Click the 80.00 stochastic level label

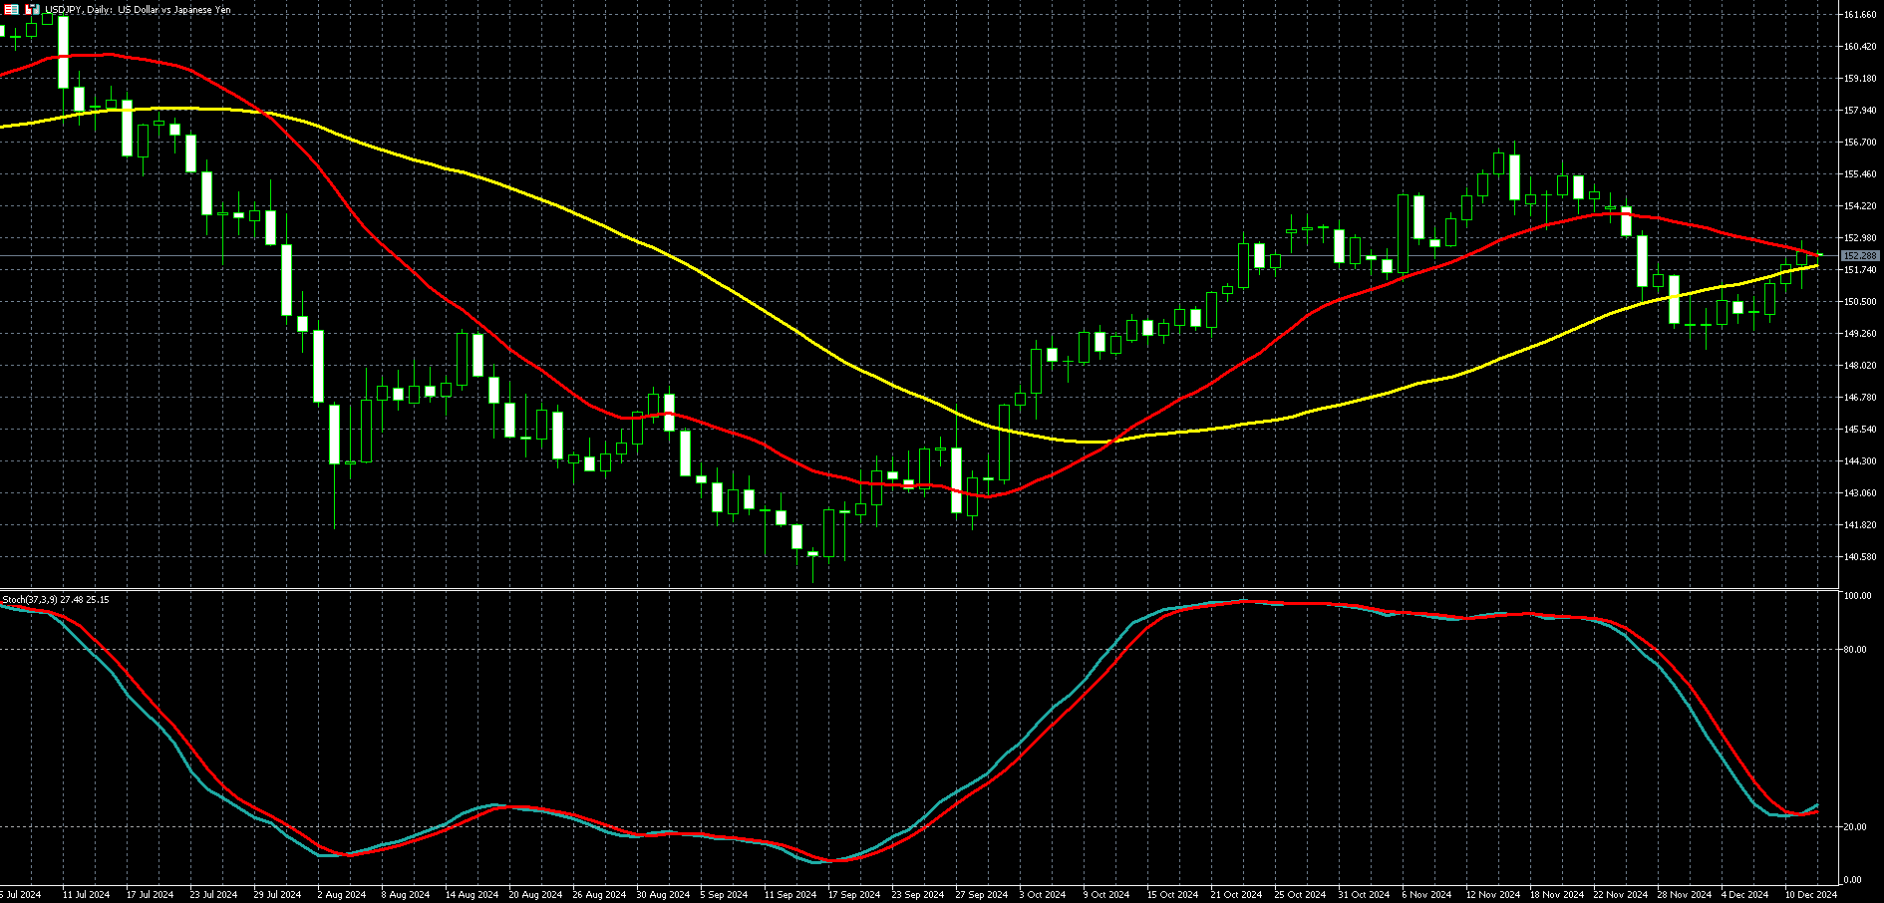pos(1855,650)
